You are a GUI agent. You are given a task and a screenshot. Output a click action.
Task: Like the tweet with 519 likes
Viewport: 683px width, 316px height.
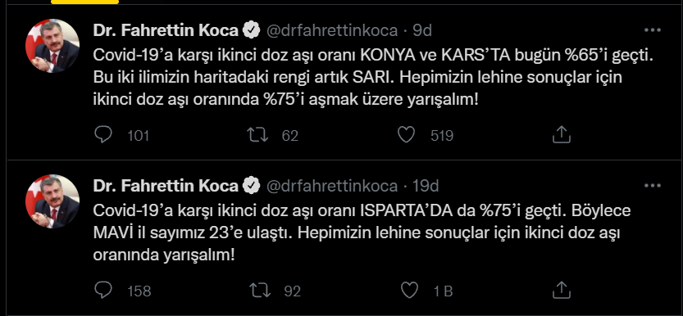(407, 135)
